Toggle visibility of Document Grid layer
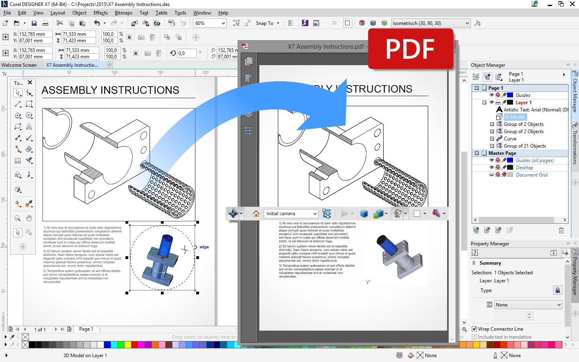 pos(491,175)
